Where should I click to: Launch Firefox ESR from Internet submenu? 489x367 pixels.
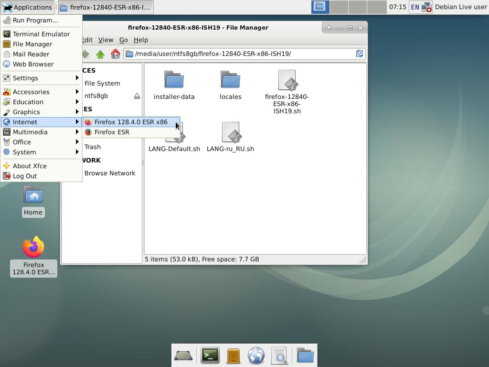coord(131,132)
